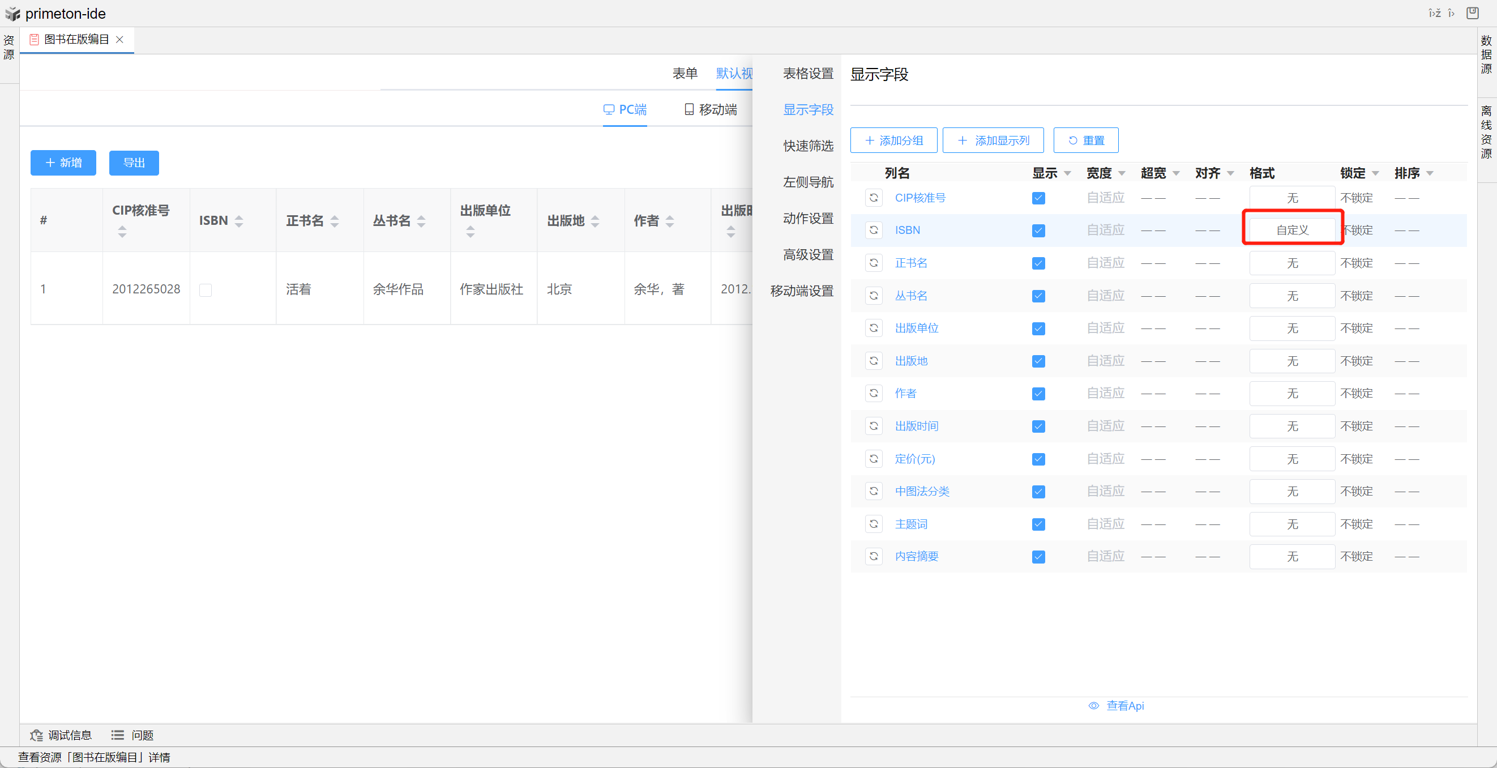Click the eye icon beside 查看Api

coord(1094,706)
